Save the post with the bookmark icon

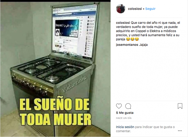tap(180, 106)
